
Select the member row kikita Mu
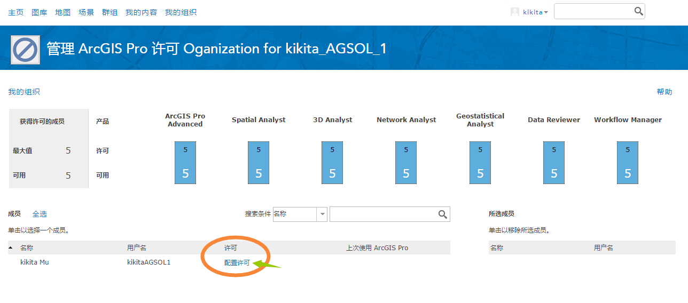click(x=229, y=262)
